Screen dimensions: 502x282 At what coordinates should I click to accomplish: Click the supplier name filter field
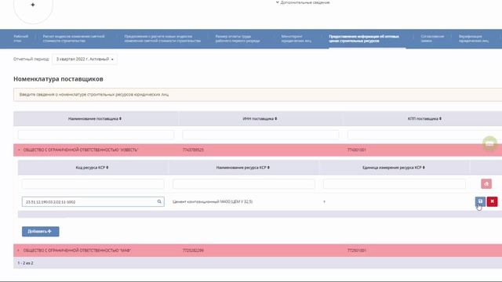point(96,135)
